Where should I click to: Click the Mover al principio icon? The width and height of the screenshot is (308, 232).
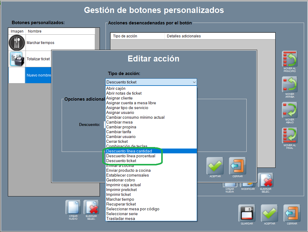click(290, 59)
